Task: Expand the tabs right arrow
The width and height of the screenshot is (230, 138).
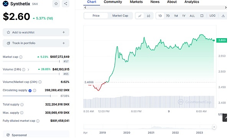Action: click(x=226, y=8)
